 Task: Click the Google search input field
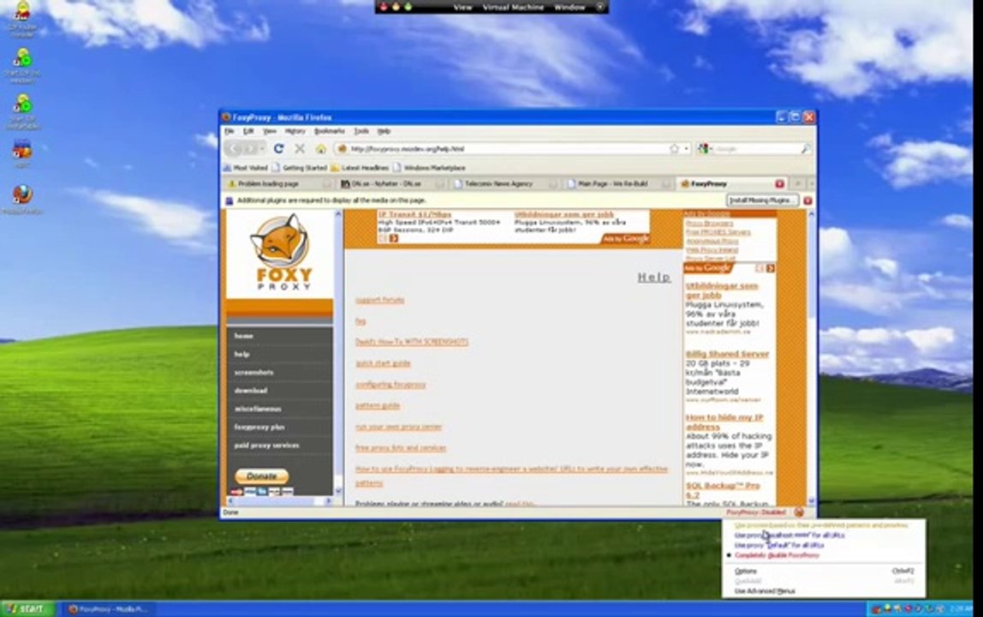click(x=757, y=149)
